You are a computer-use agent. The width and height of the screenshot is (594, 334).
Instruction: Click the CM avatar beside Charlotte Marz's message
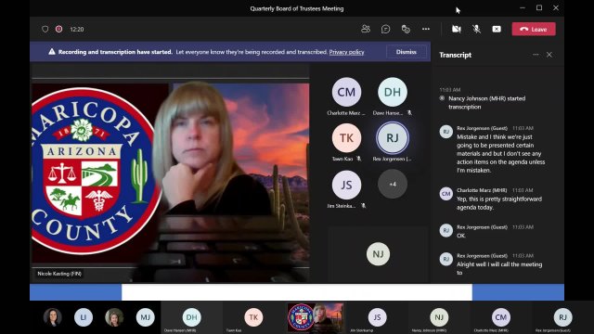445,194
